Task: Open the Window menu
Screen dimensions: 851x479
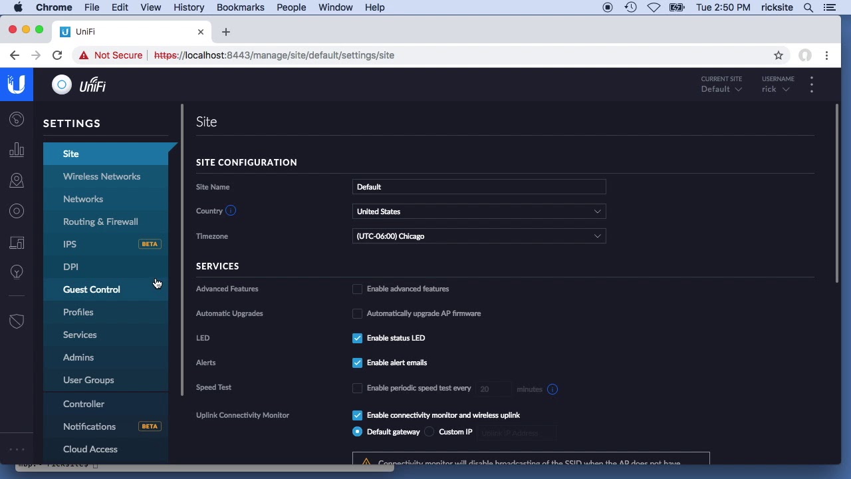Action: (335, 7)
